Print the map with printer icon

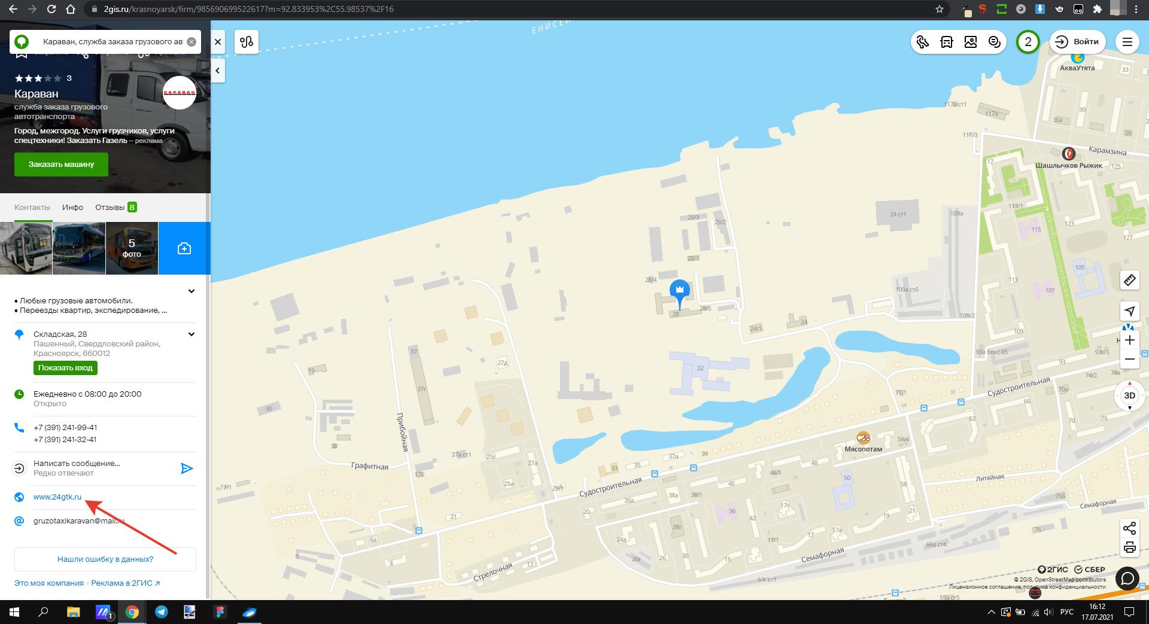pyautogui.click(x=1130, y=547)
